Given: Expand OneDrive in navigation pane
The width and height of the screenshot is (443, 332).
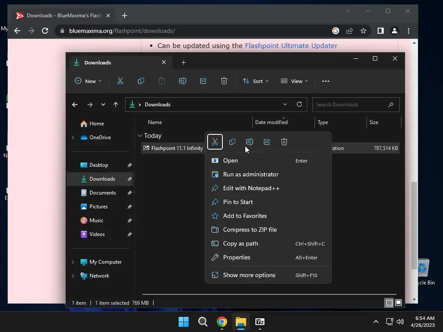Looking at the screenshot, I should 73,137.
